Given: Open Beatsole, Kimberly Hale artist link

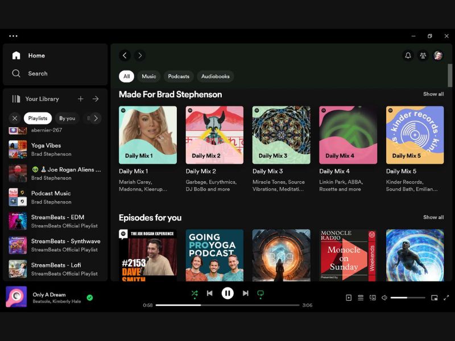Looking at the screenshot, I should pos(56,302).
